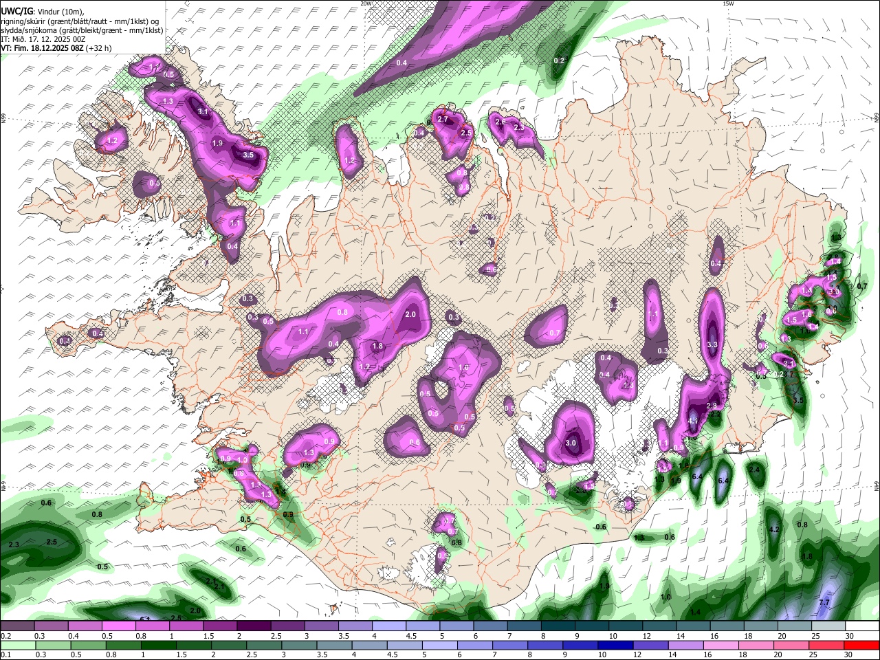Screen dimensions: 880x660
Task: Click the '3.1' snowfall value in the Westfjords
Action: 202,111
